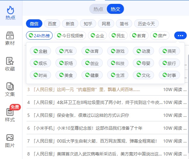This screenshot has height=159, width=189.
Task: Pick 生活 from the category popup
Action: (x=118, y=75)
